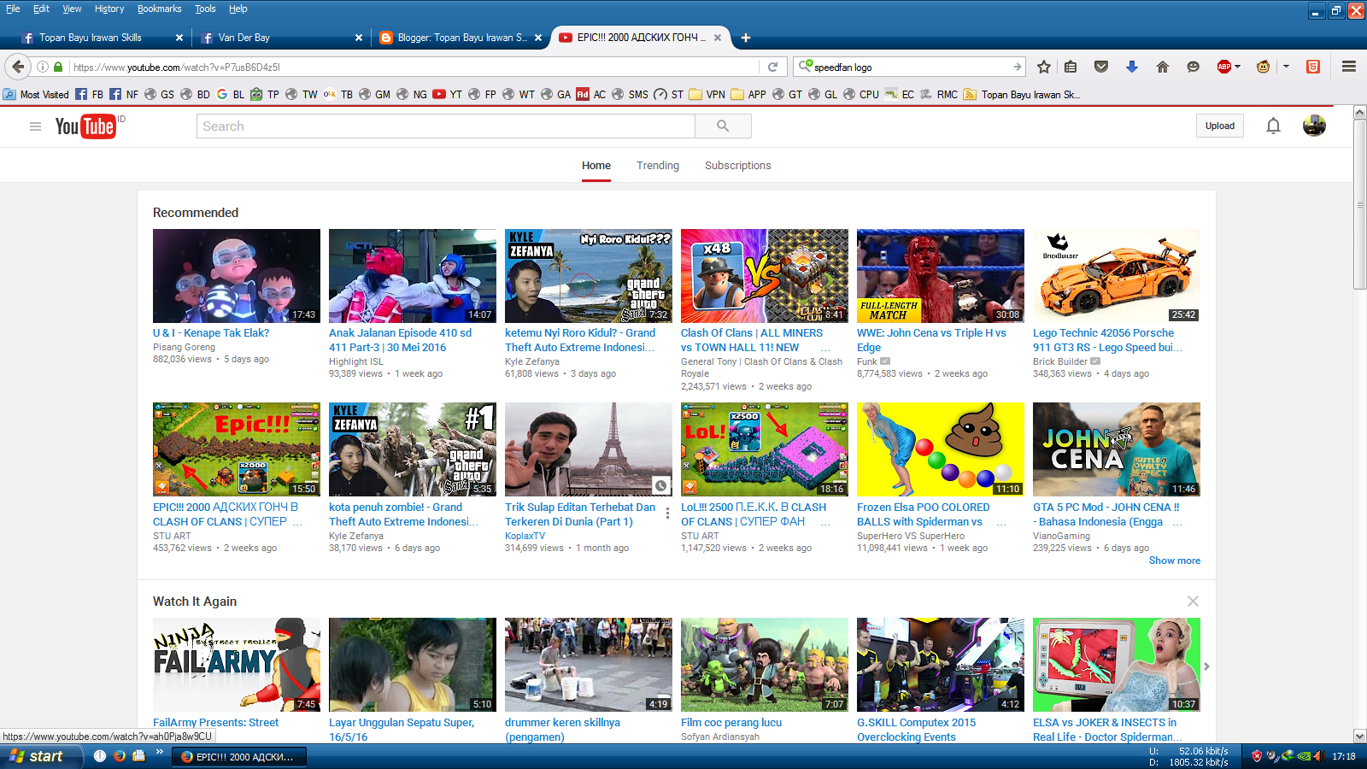Select the Trending tab on YouTube
Image resolution: width=1367 pixels, height=769 pixels.
(658, 166)
